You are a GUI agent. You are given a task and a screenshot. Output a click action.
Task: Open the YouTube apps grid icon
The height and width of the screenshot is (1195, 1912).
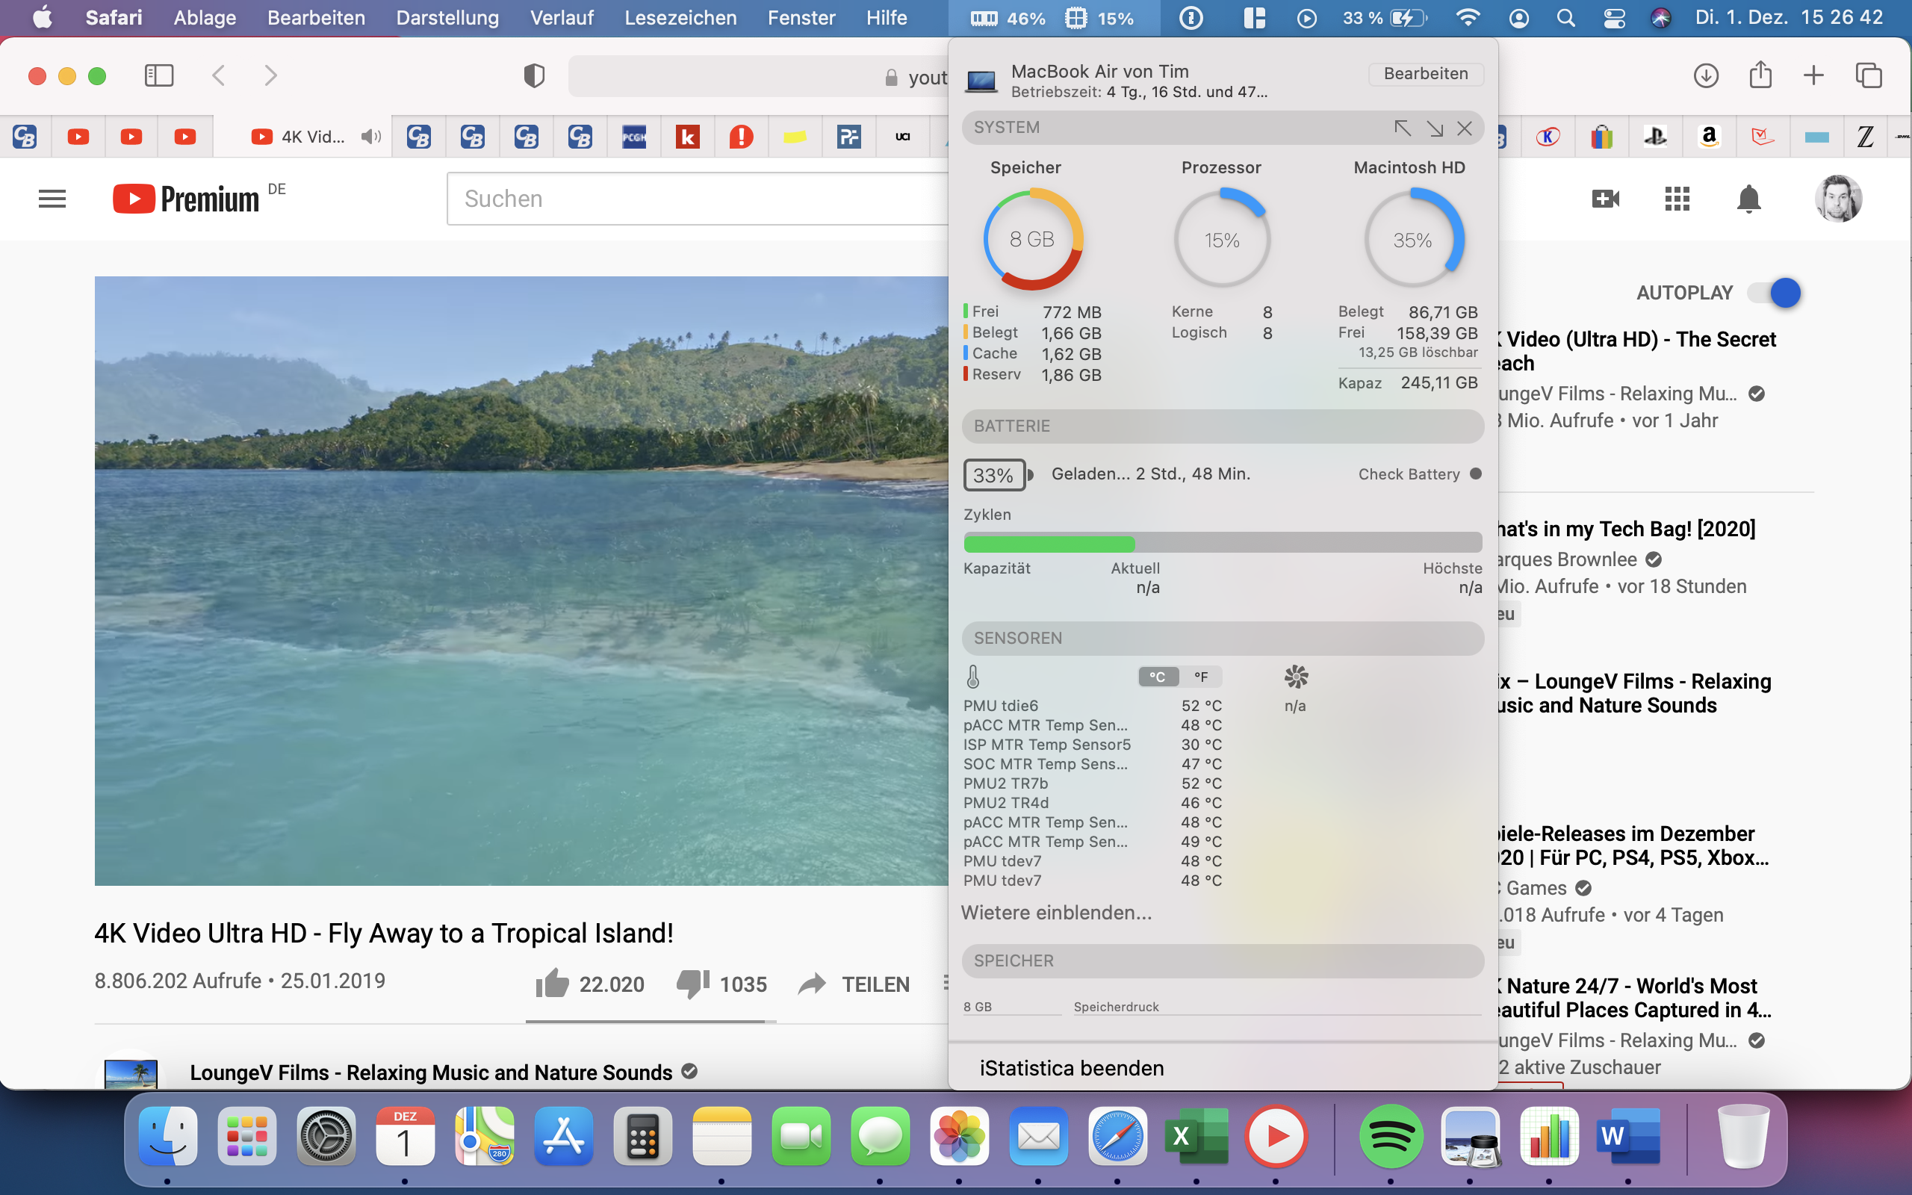(1677, 199)
